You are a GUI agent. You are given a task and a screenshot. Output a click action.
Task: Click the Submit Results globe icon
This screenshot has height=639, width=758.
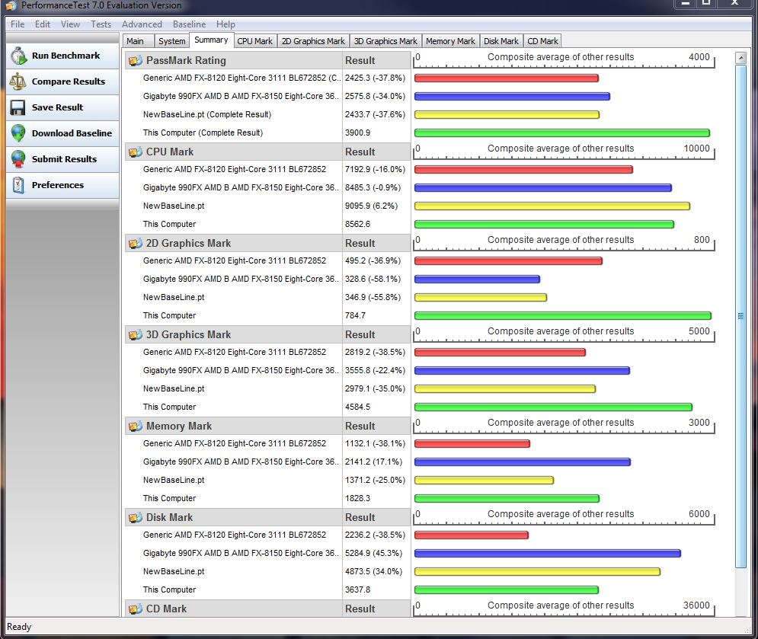18,159
